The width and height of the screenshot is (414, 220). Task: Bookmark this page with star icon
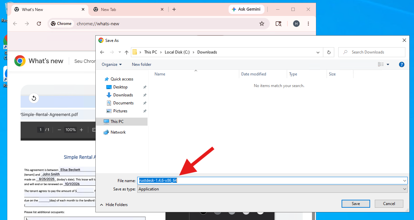click(x=262, y=24)
